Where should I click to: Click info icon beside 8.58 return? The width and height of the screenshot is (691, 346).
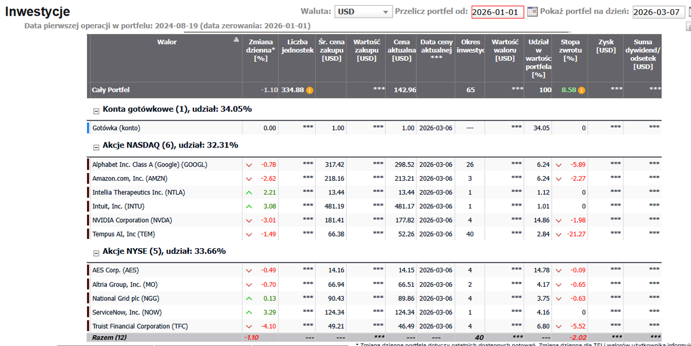click(x=581, y=90)
